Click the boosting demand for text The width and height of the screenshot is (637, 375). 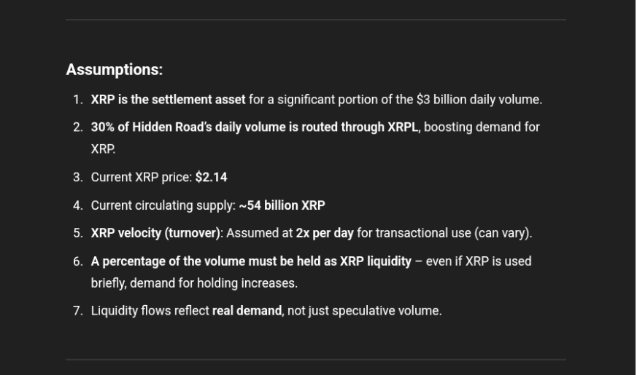click(x=482, y=127)
